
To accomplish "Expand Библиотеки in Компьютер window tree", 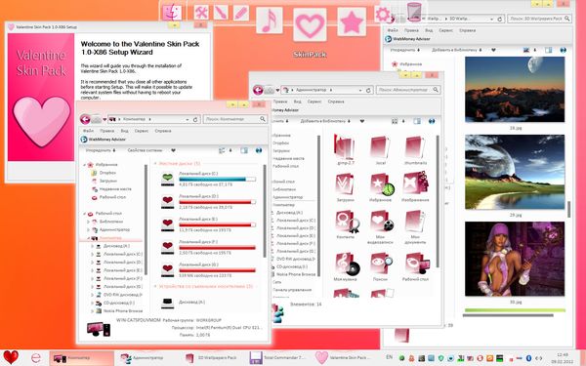I will click(89, 222).
